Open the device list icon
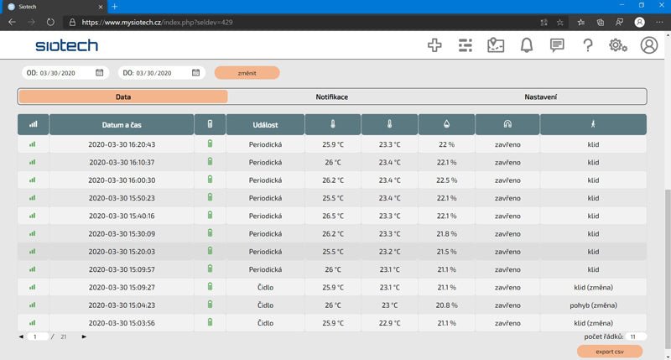This screenshot has height=360, width=671. click(466, 45)
